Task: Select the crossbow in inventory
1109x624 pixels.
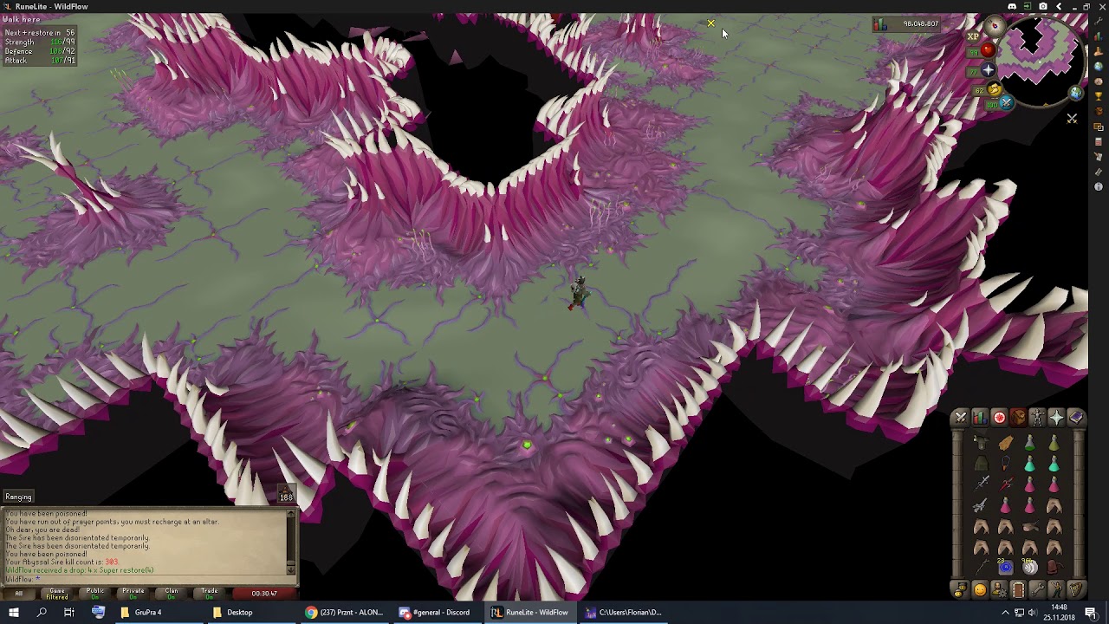Action: pos(980,504)
